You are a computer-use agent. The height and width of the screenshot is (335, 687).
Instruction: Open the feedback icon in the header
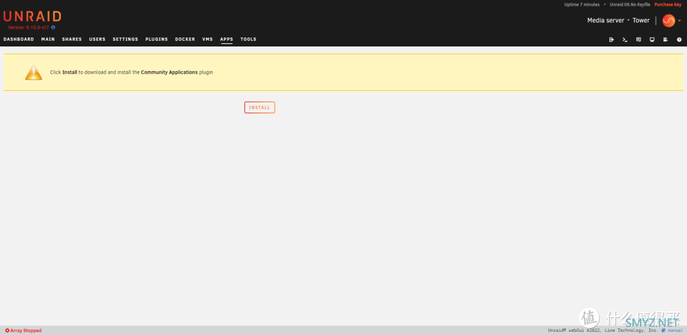(x=639, y=39)
